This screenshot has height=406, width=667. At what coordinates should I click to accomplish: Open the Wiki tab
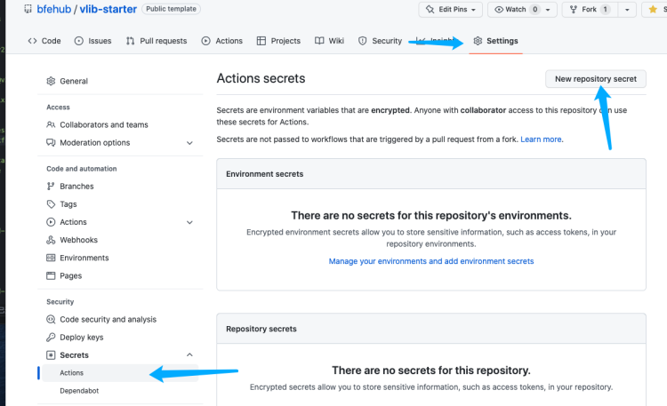[x=329, y=41]
